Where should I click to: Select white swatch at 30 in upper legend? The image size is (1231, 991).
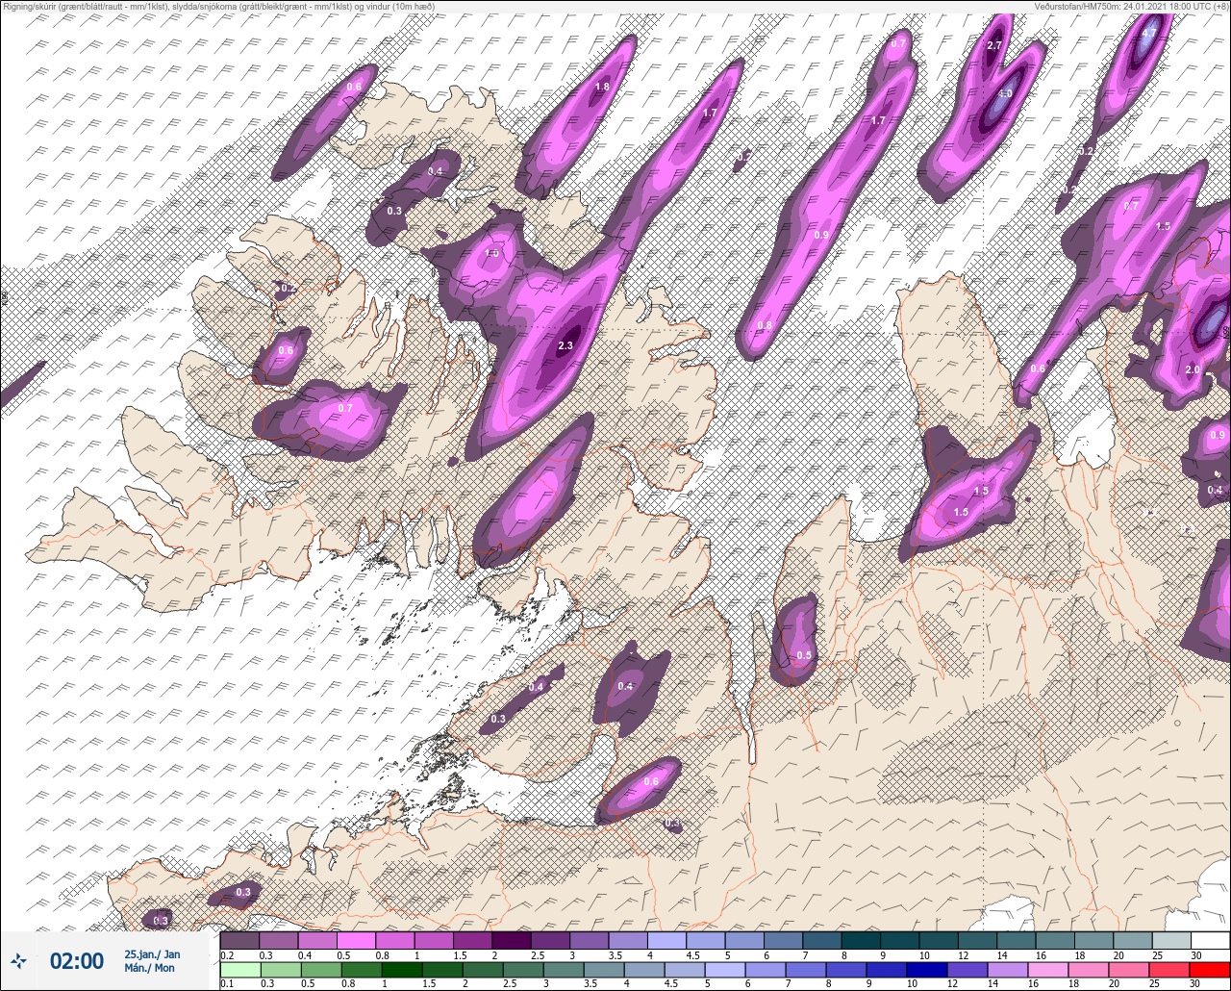[x=1209, y=940]
